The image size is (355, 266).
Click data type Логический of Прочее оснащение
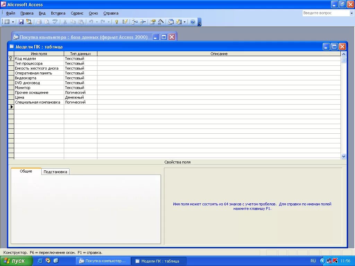pyautogui.click(x=80, y=92)
